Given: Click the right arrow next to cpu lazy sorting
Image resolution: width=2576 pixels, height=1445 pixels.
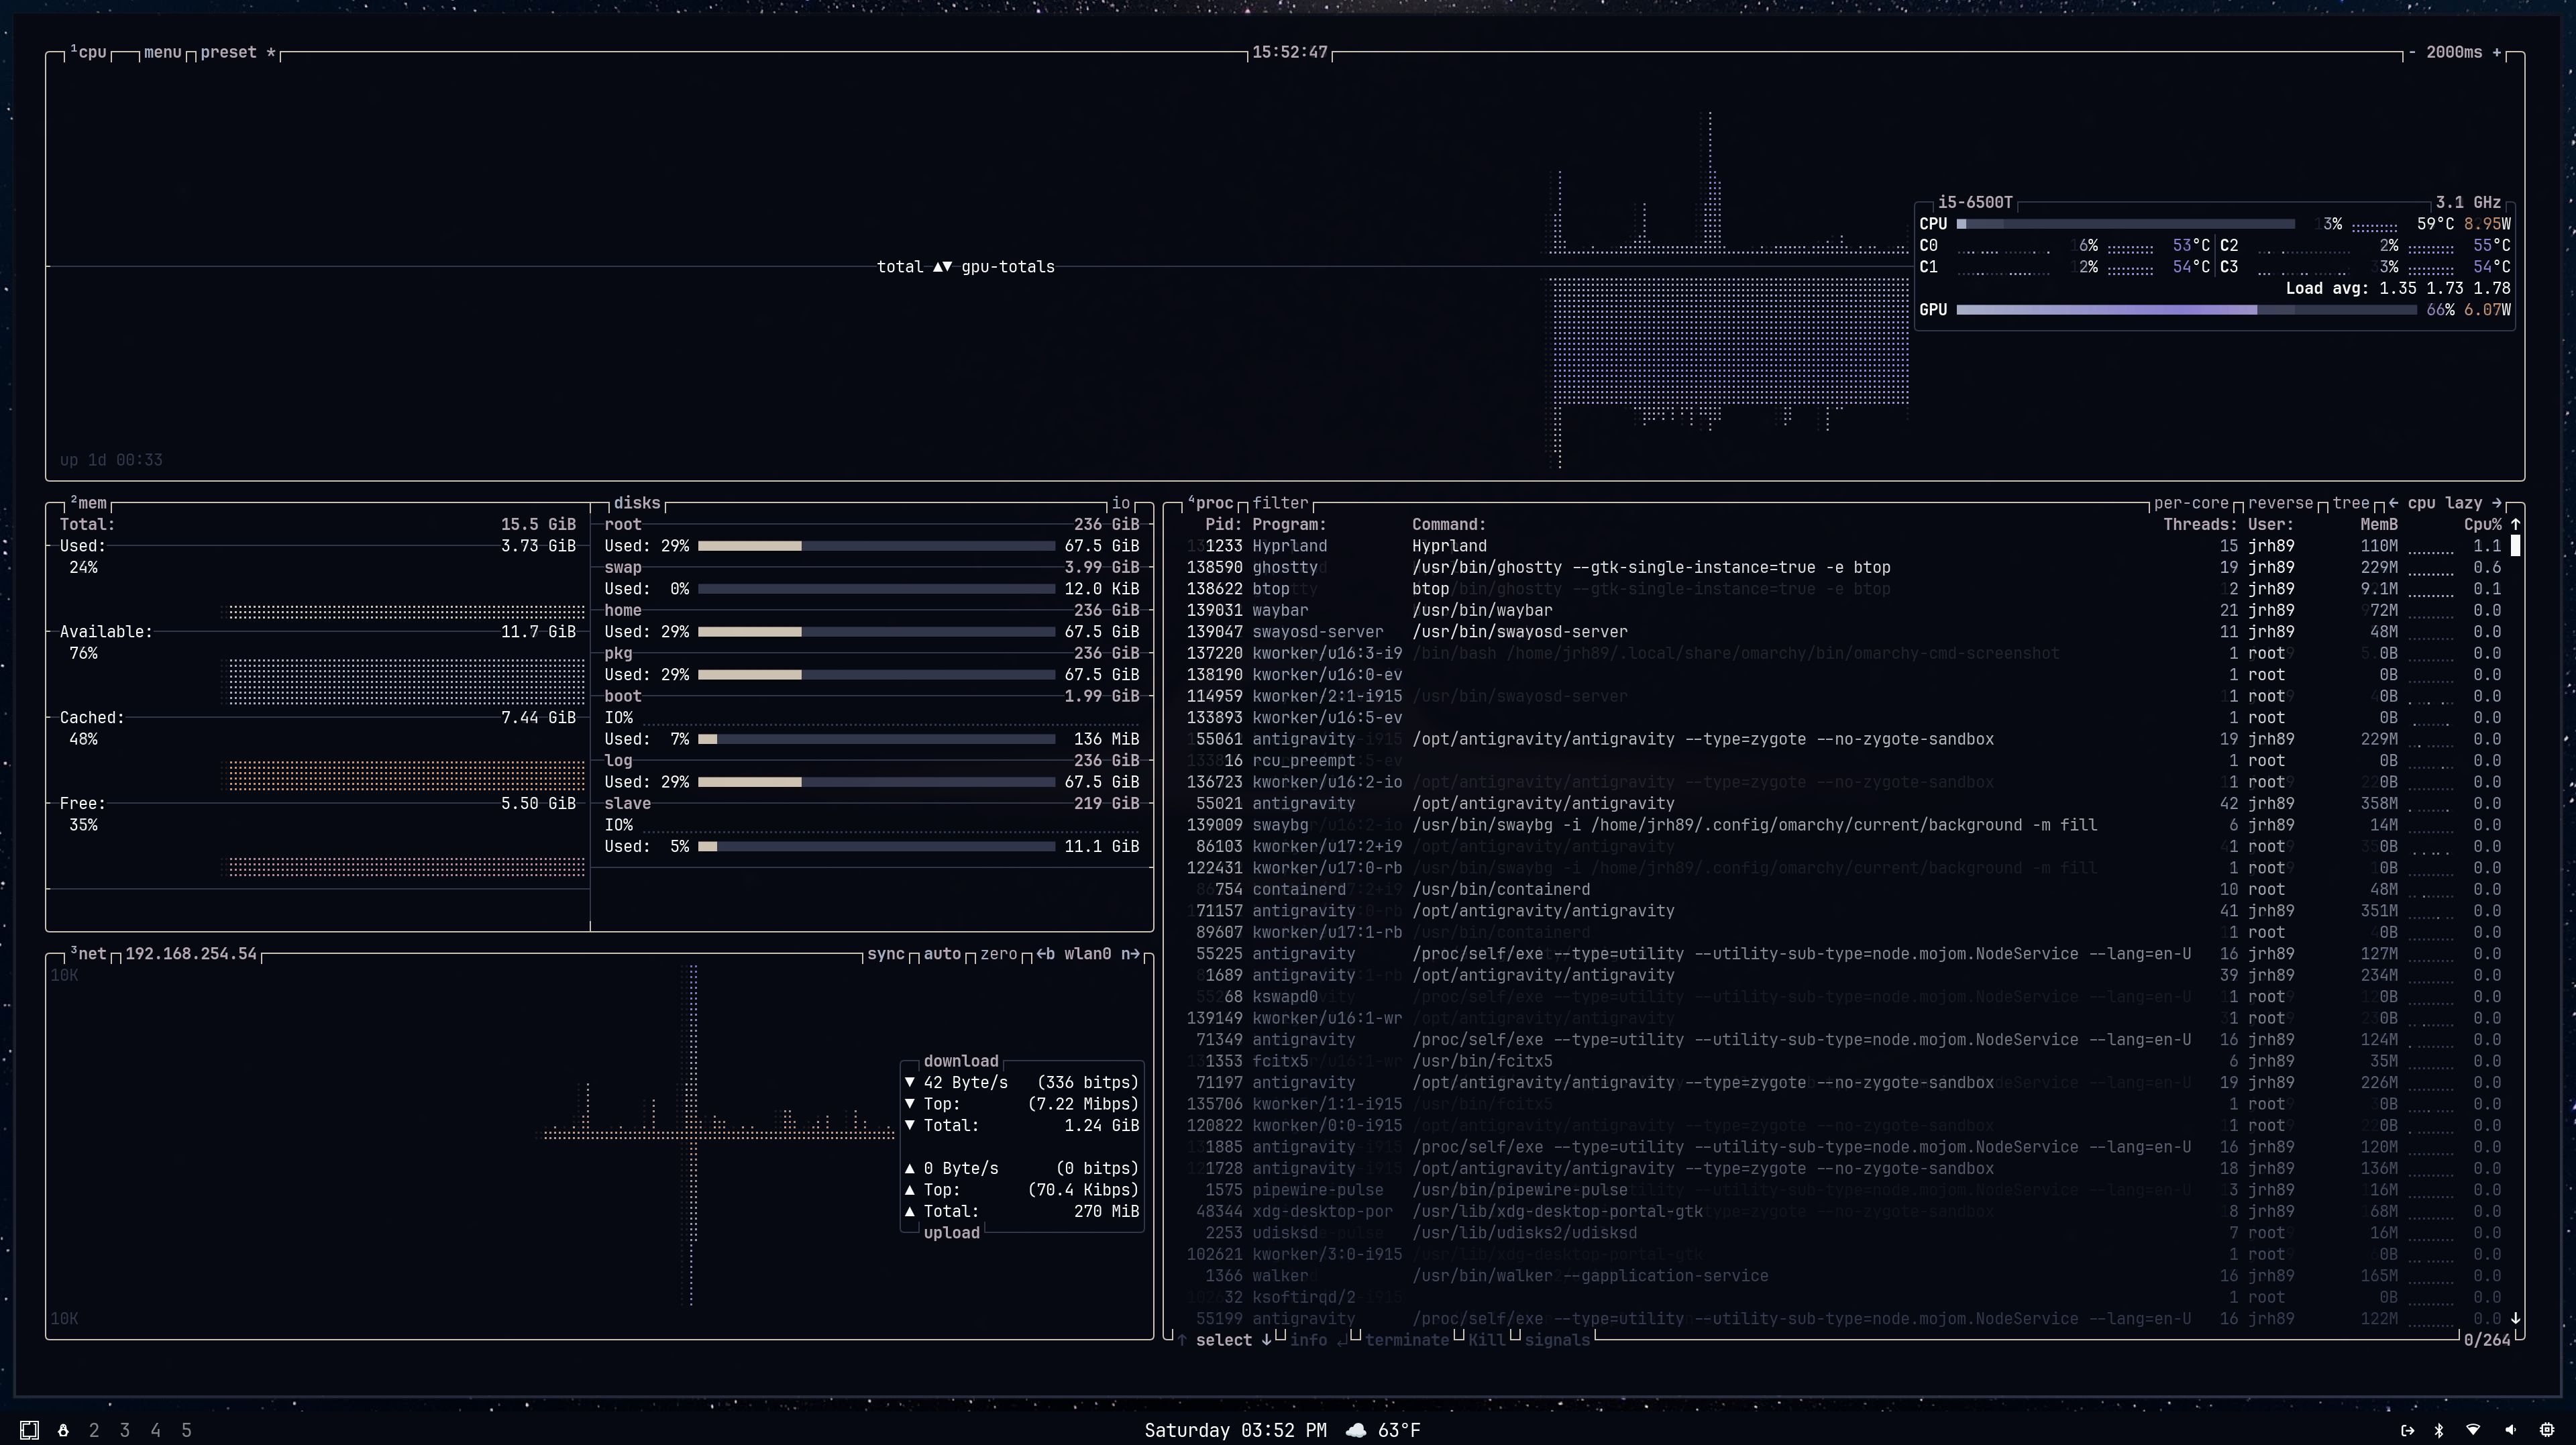Looking at the screenshot, I should [x=2497, y=503].
